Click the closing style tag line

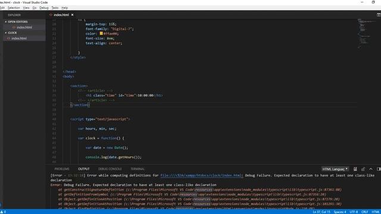[x=78, y=58]
